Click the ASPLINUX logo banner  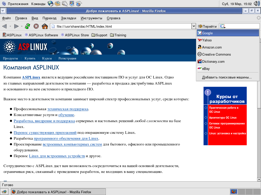click(25, 47)
